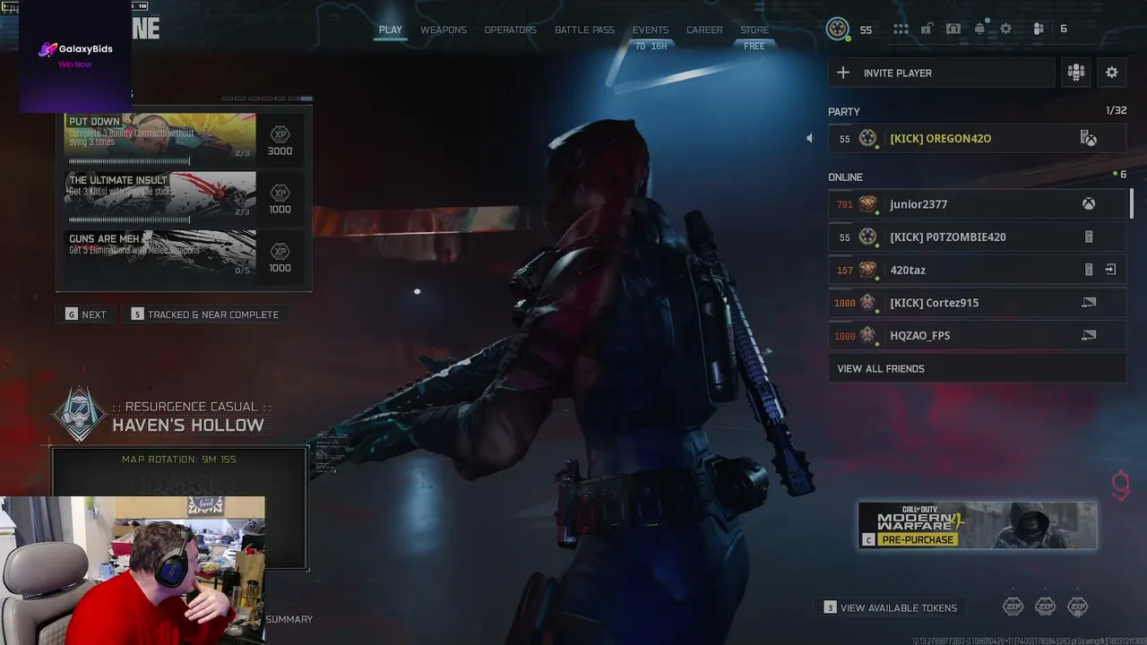Click the join icon on 420taz row
Screen dimensions: 1147x645
coord(1110,270)
